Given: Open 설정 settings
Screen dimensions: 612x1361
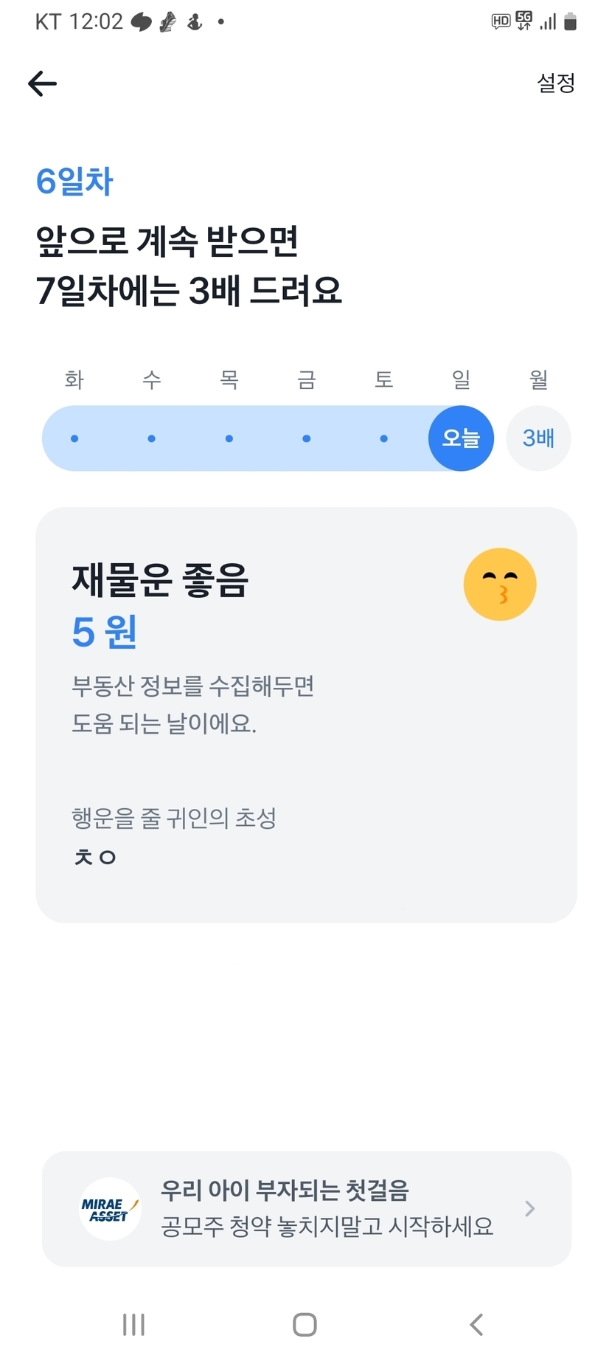Looking at the screenshot, I should point(555,83).
